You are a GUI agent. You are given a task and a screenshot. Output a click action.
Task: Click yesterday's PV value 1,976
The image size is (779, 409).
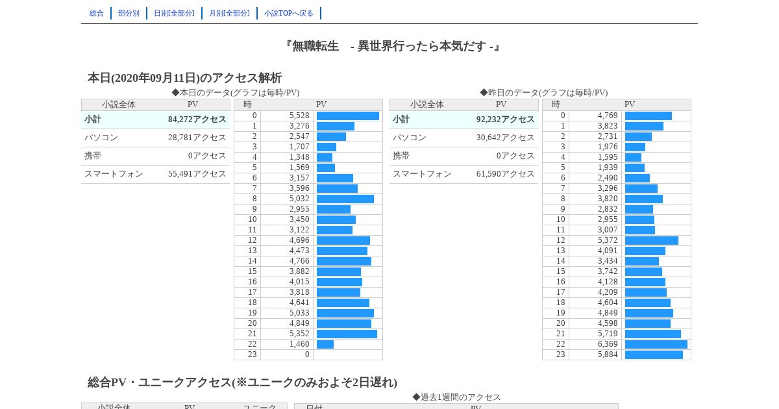[608, 147]
